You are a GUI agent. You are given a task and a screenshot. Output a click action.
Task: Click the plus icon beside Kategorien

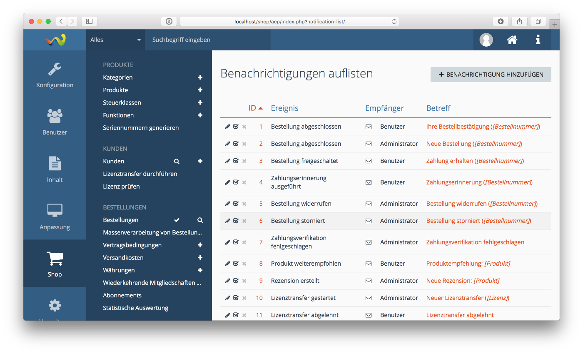(200, 77)
